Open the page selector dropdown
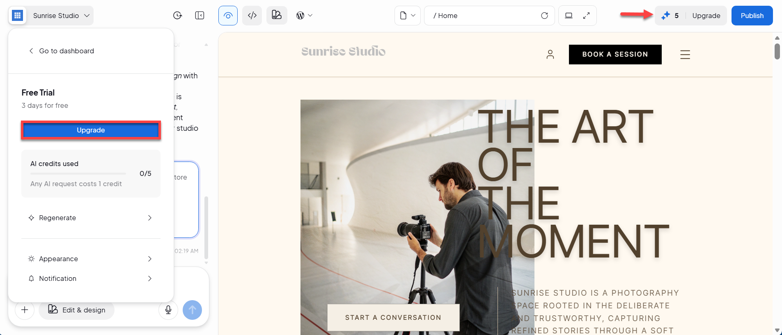Screen dimensions: 782x335 click(x=408, y=16)
